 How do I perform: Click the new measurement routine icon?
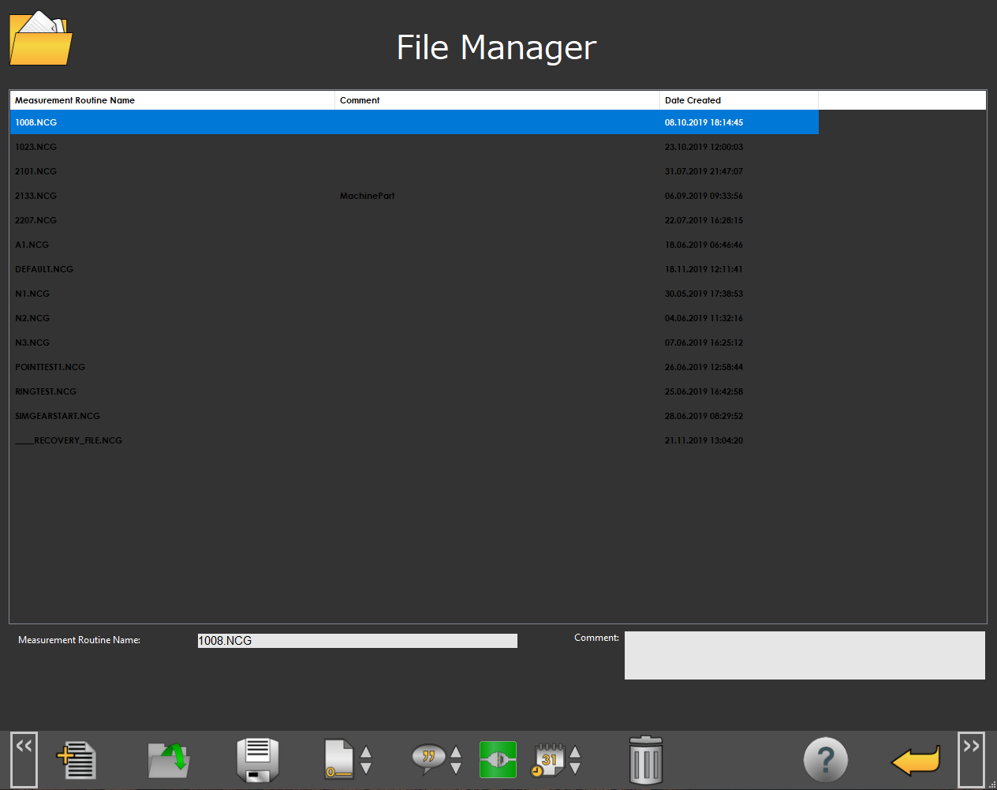coord(77,760)
